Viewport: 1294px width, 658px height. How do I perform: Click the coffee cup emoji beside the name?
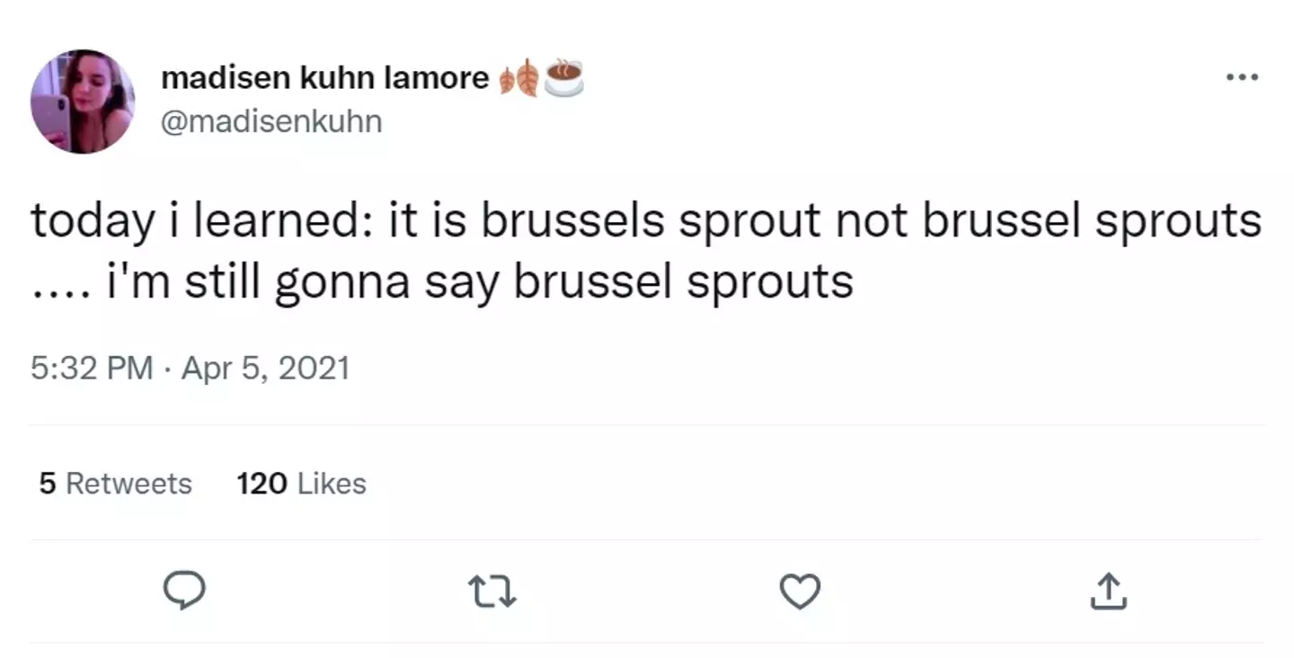click(x=563, y=78)
